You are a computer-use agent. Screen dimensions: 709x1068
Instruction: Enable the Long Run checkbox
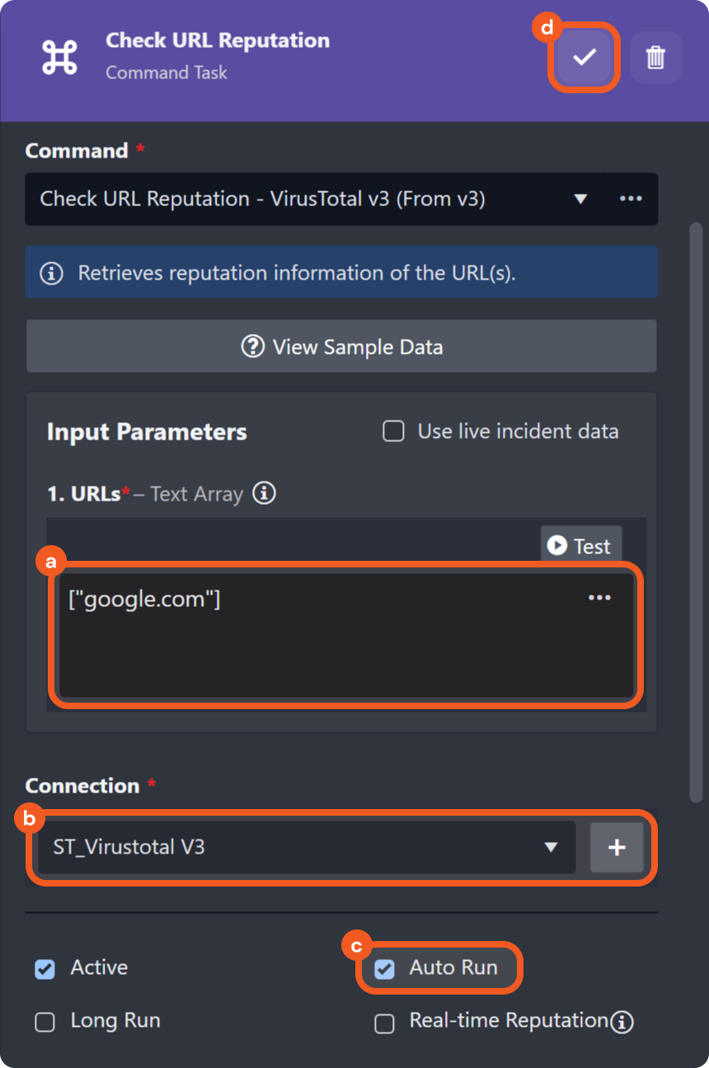[45, 1023]
